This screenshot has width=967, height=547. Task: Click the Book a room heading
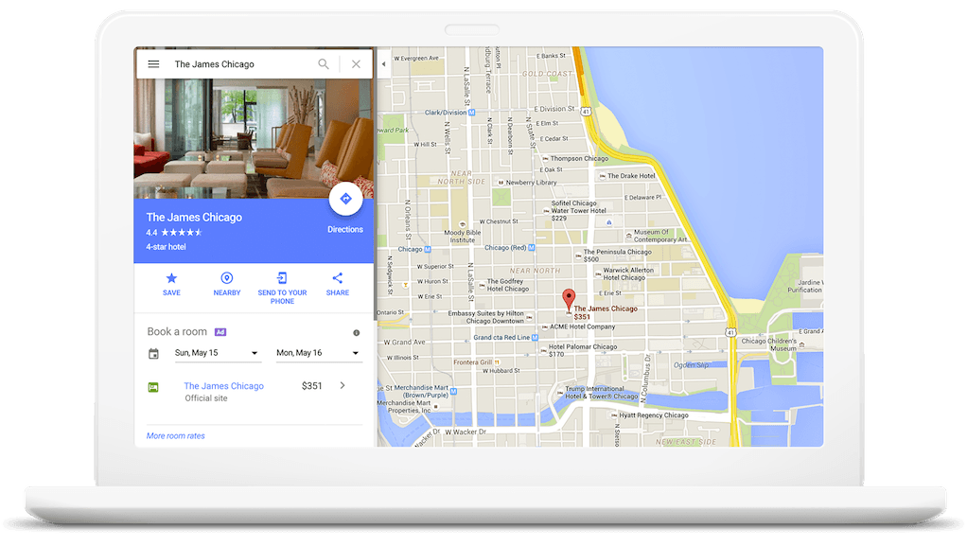point(177,332)
